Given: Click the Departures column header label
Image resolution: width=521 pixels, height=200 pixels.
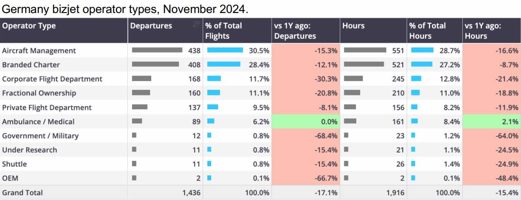Looking at the screenshot, I should click(x=151, y=26).
